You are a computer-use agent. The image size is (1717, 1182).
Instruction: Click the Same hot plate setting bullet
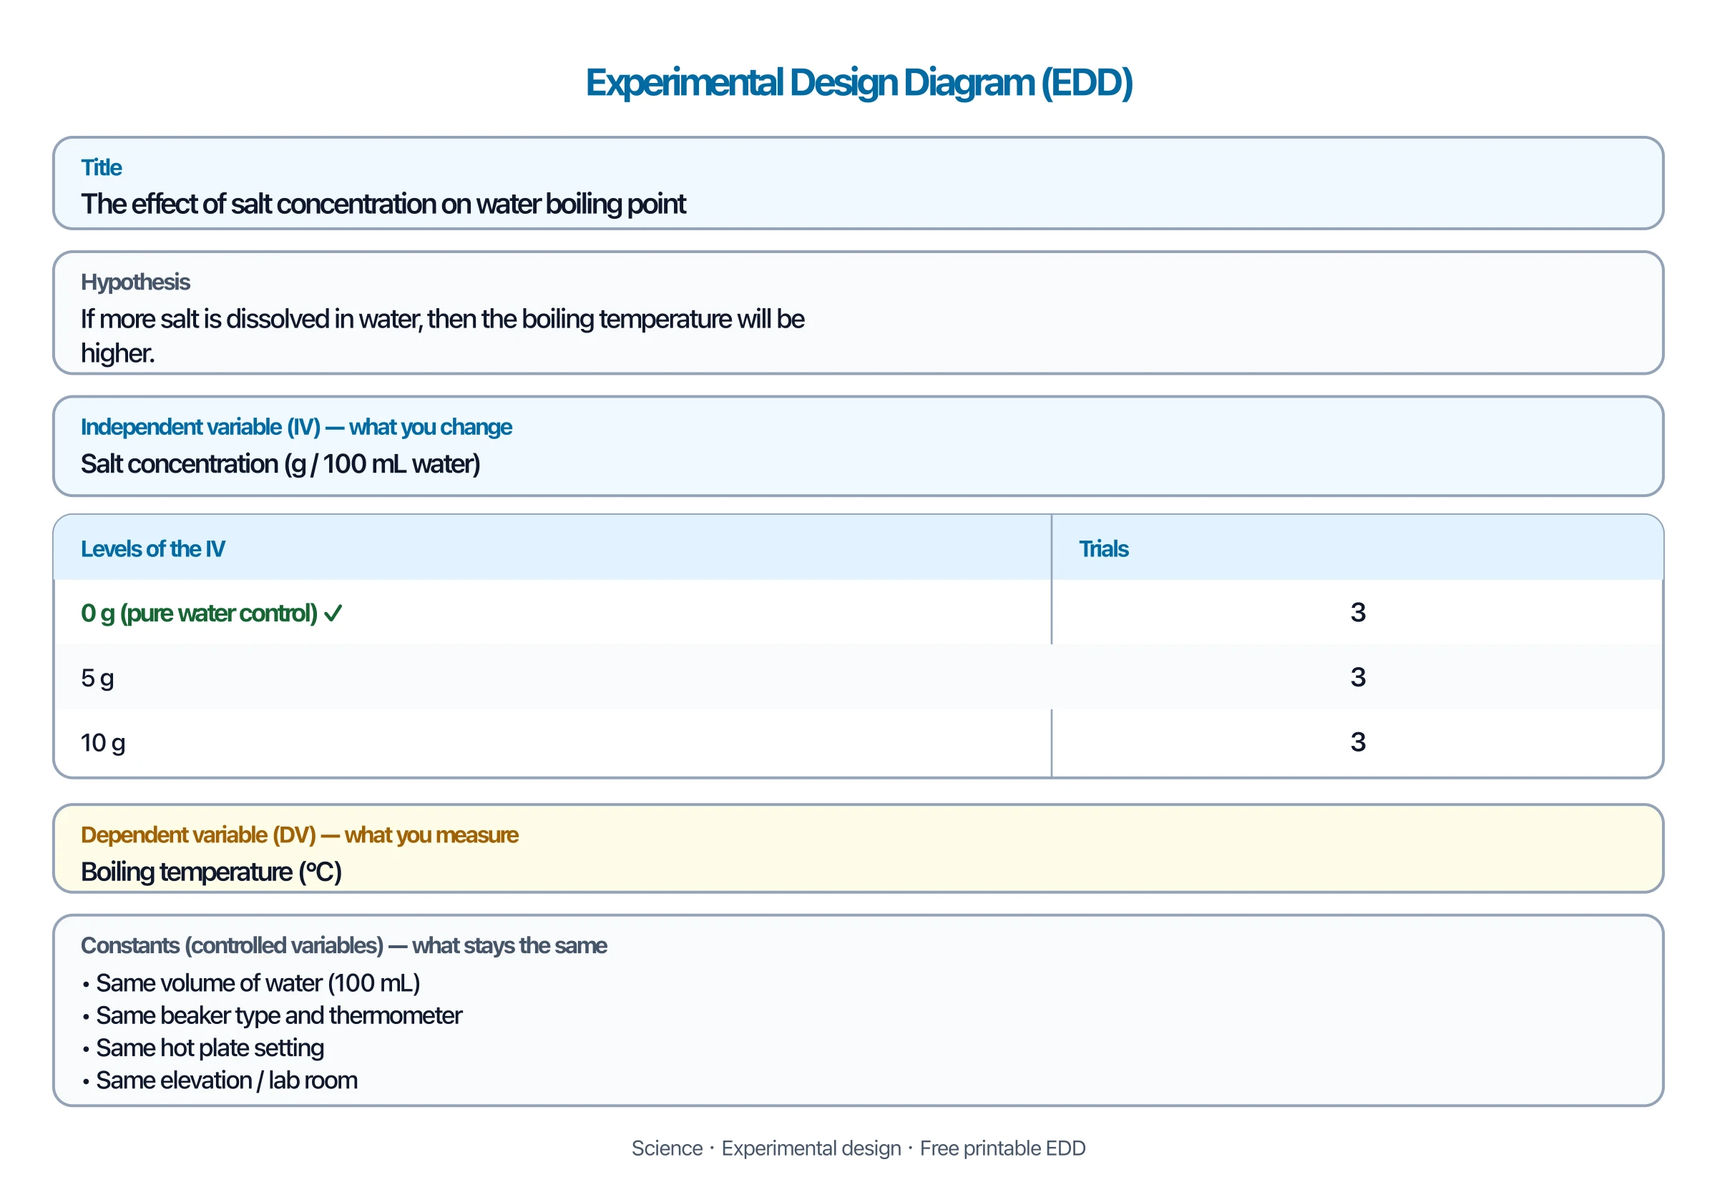203,1049
